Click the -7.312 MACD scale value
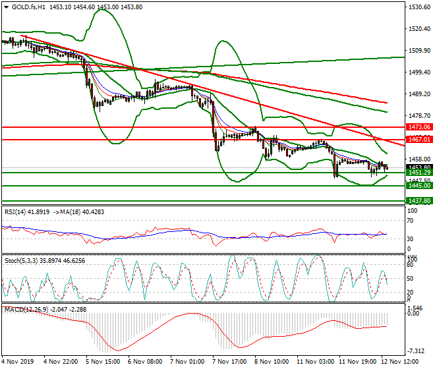This screenshot has height=369, width=435. (415, 351)
